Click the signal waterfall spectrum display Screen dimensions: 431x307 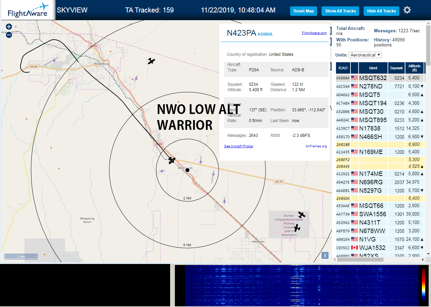pos(301,285)
